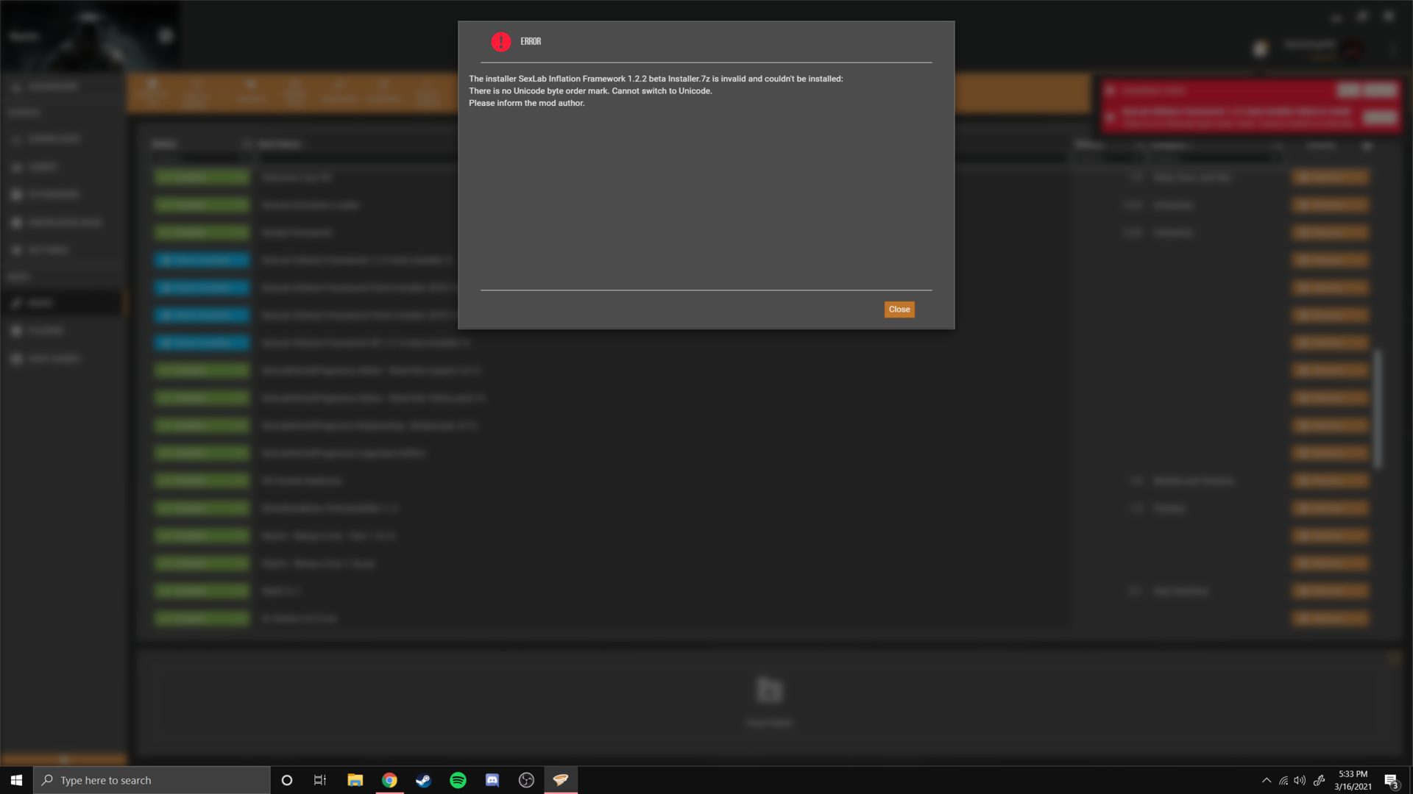
Task: Click the 'installer is invalid' message line
Action: tap(656, 79)
